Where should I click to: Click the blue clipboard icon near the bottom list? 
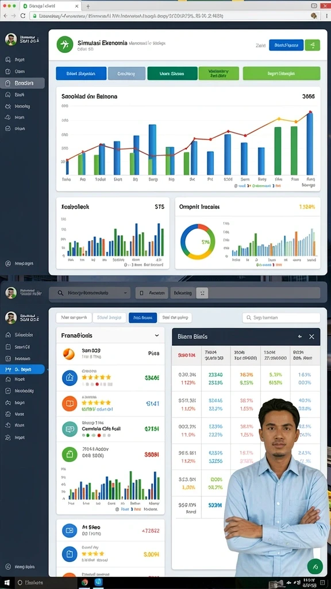70,554
